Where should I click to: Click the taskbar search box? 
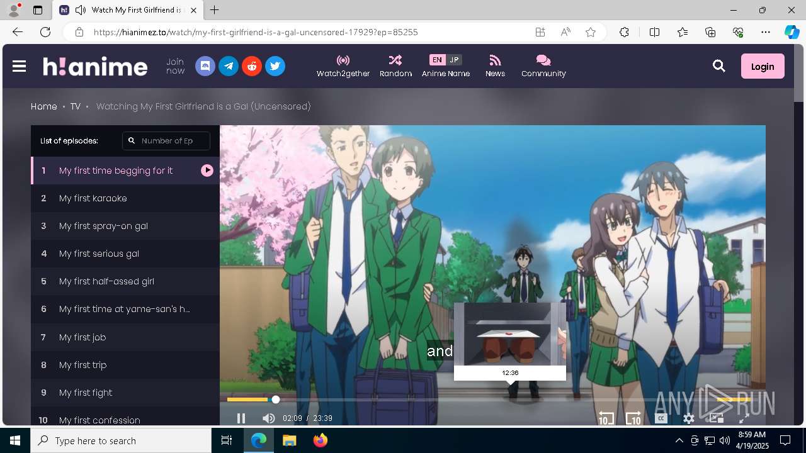coord(121,440)
